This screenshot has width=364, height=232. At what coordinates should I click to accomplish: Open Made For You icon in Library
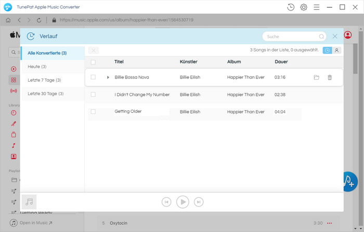click(14, 157)
